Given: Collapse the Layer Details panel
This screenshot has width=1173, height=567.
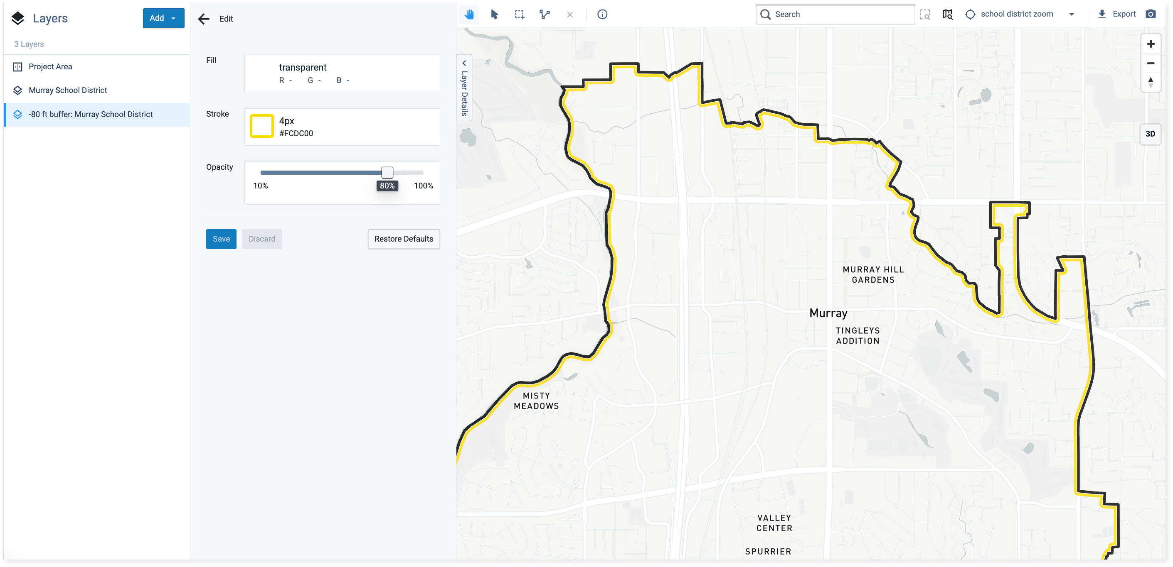Looking at the screenshot, I should pos(464,88).
